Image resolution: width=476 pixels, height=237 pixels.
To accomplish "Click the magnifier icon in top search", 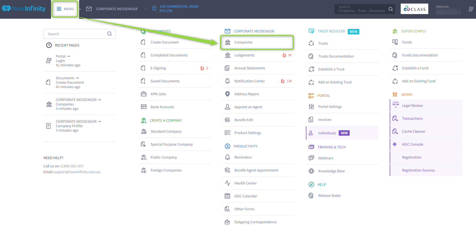I will click(x=391, y=9).
